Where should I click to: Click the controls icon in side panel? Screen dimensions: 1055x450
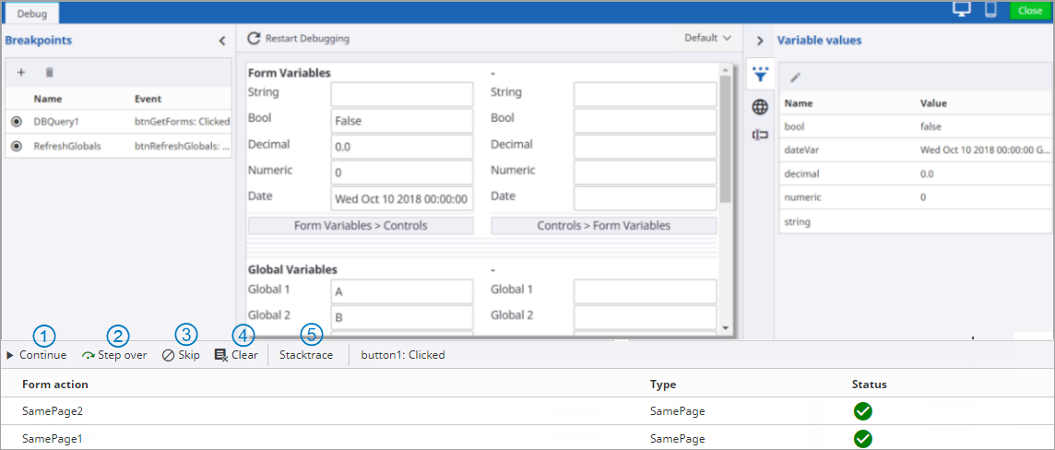(760, 136)
